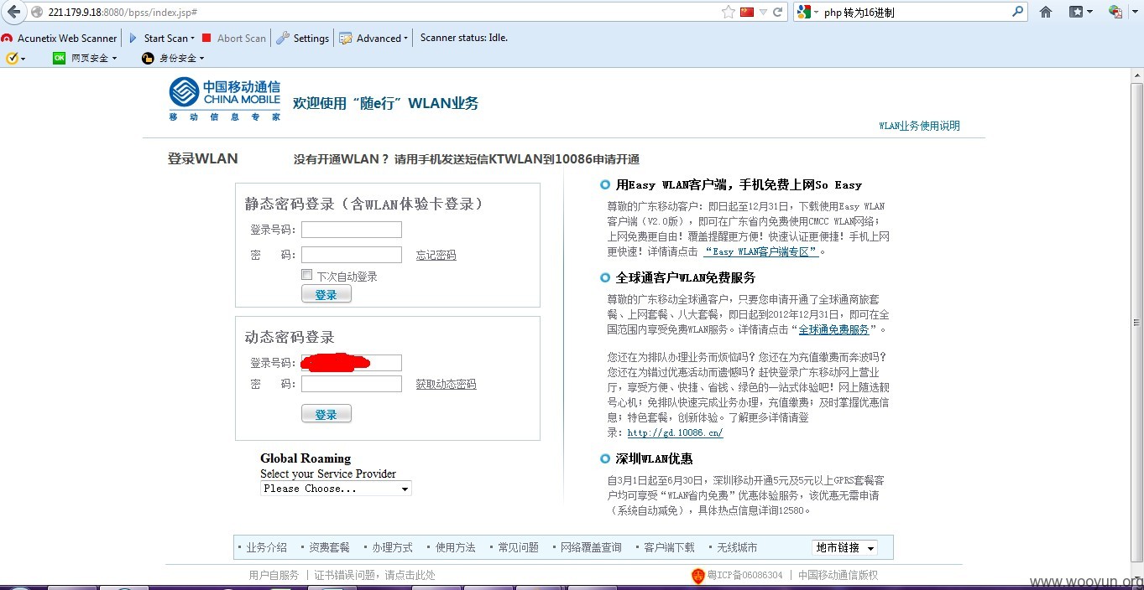Viewport: 1144px width, 590px height.
Task: Click the 粤ICP备06086304 badge icon
Action: tap(698, 576)
